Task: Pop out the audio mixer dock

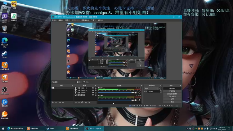Action: tap(142, 86)
